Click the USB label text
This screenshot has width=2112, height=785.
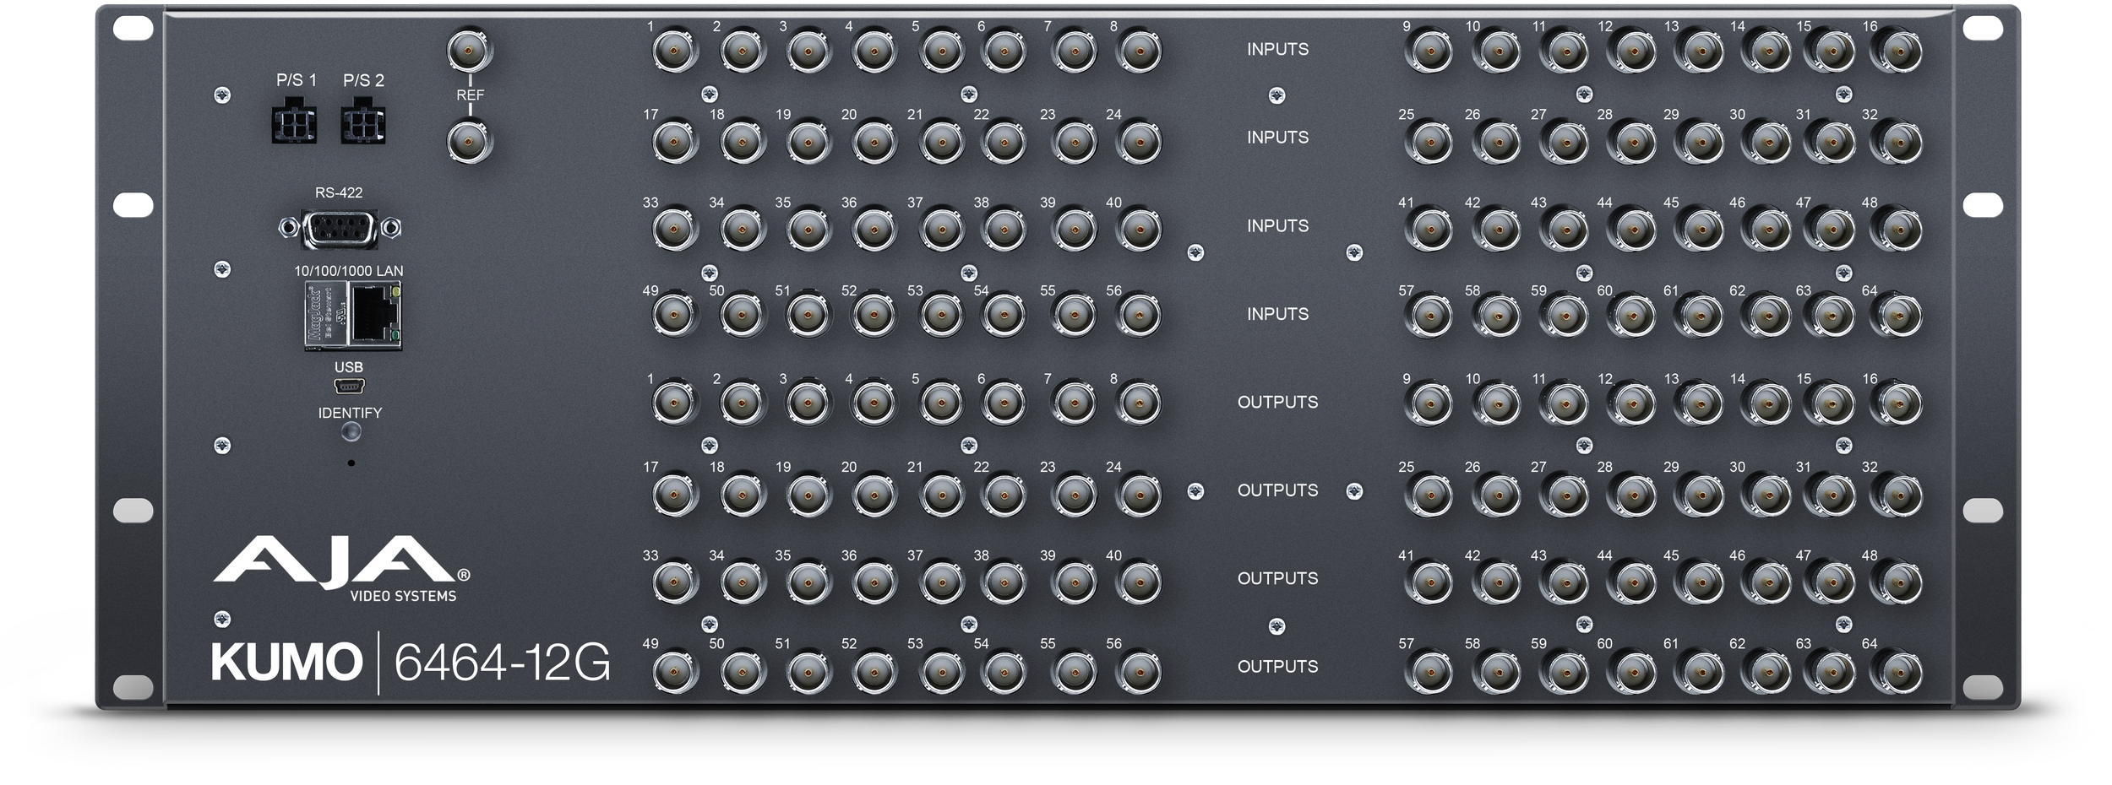coord(349,367)
